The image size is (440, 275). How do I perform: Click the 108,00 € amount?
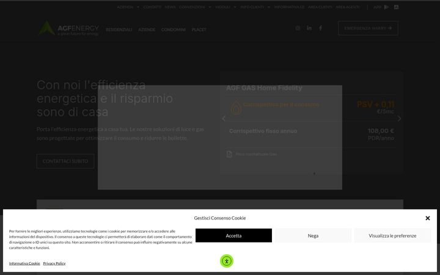(381, 131)
